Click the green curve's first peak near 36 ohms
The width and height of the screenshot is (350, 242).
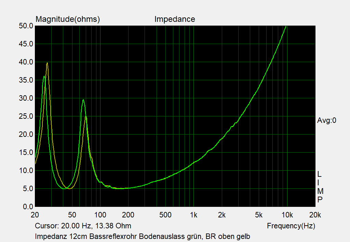(44, 76)
